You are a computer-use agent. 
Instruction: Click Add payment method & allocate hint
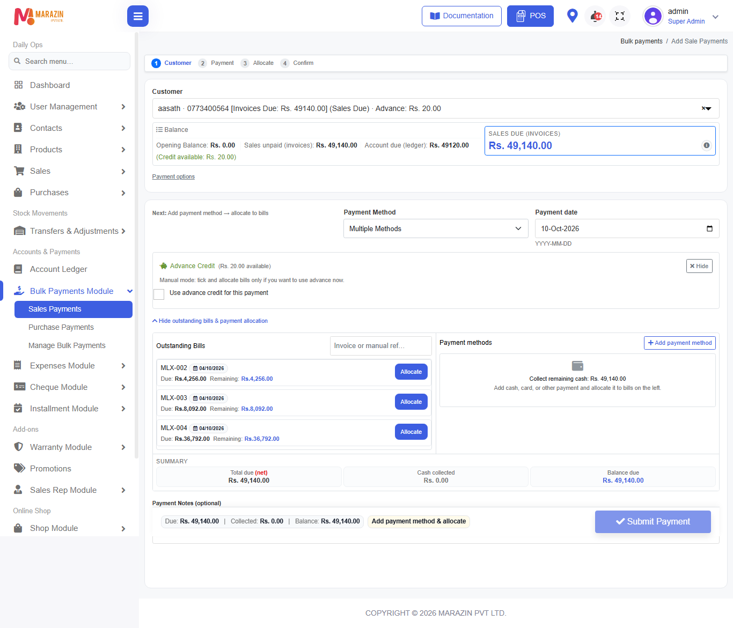pyautogui.click(x=419, y=521)
